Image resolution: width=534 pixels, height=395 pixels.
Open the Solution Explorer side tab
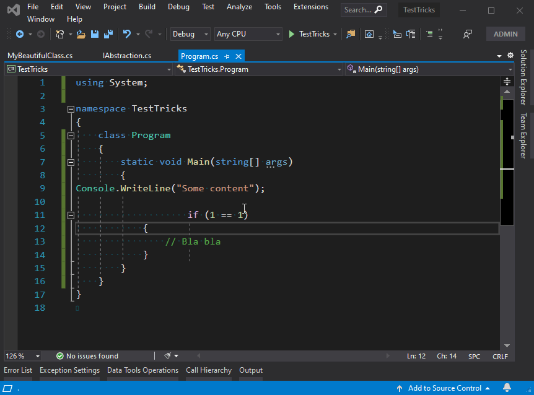tap(523, 77)
